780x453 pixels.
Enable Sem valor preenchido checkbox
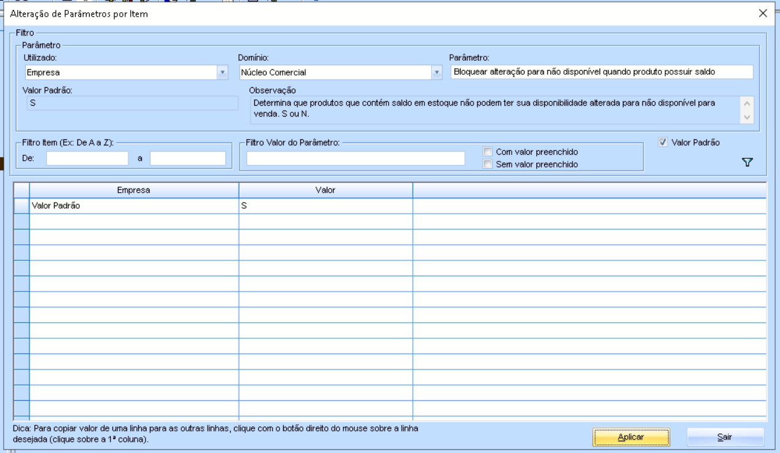pos(488,164)
